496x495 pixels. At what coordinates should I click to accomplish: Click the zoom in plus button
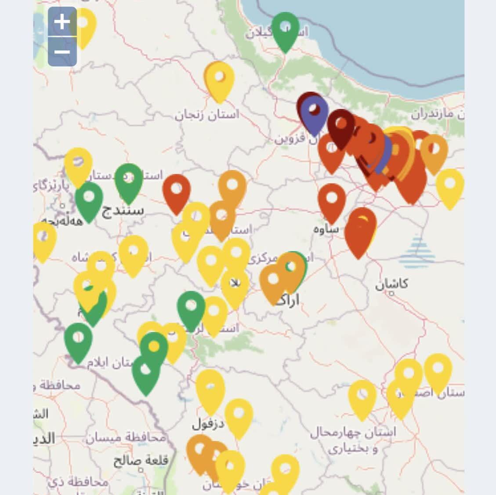click(62, 22)
